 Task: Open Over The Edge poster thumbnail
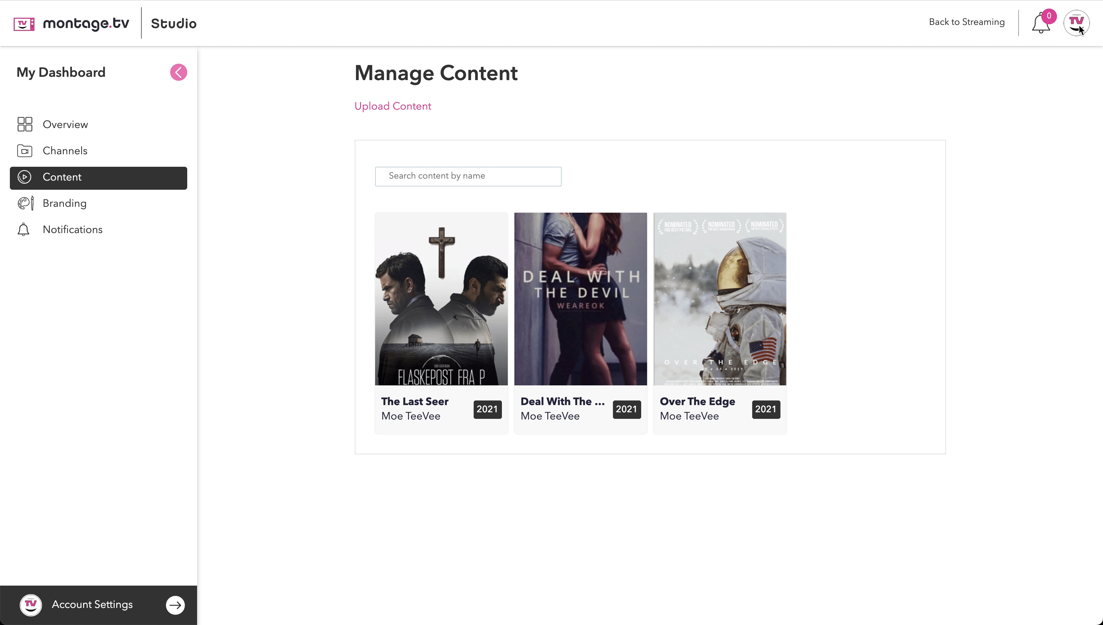point(720,299)
